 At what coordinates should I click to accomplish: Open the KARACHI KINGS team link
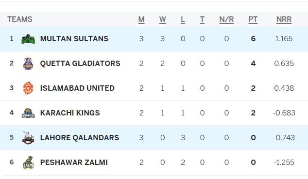(70, 113)
